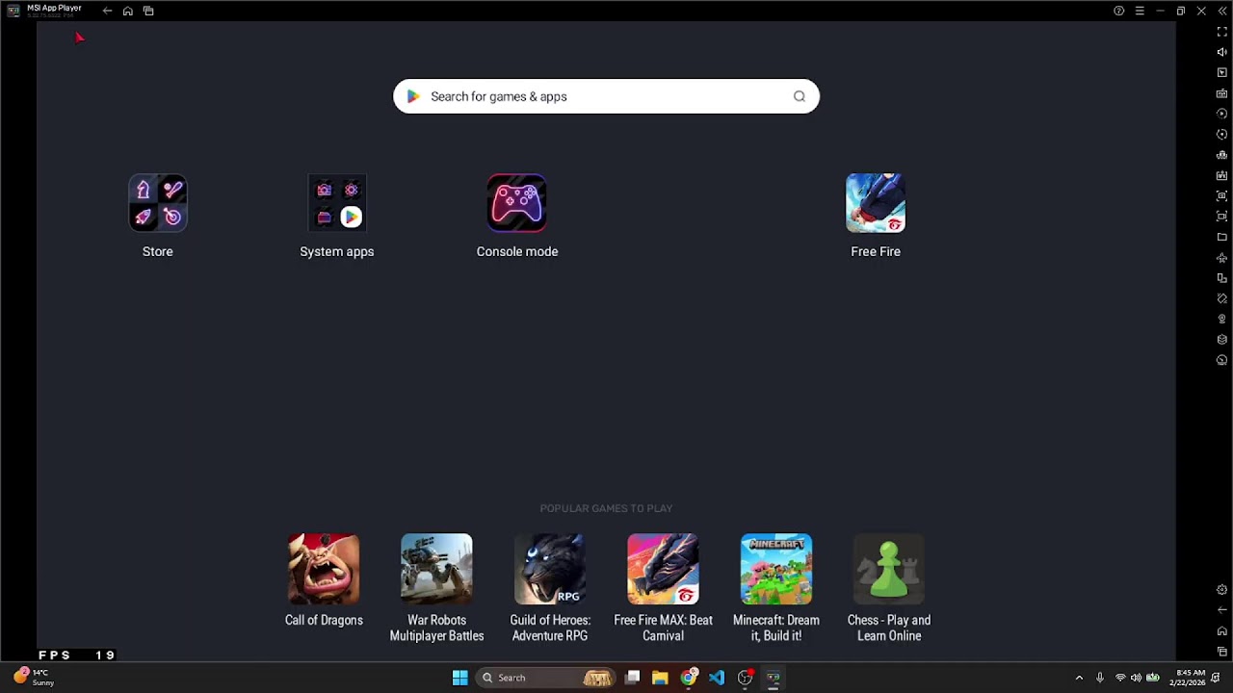Click the Search for games & apps field
This screenshot has width=1233, height=693.
tap(606, 96)
